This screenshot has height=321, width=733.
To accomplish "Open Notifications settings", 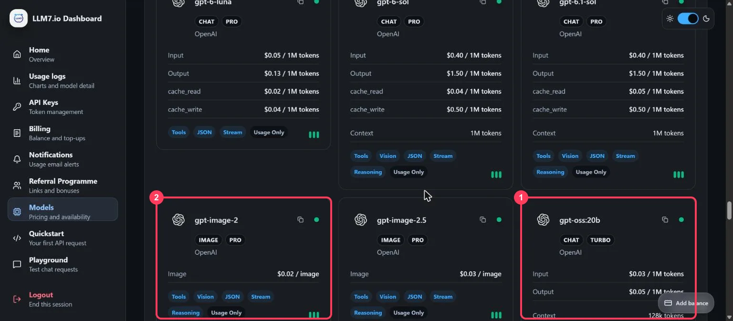I will (63, 159).
